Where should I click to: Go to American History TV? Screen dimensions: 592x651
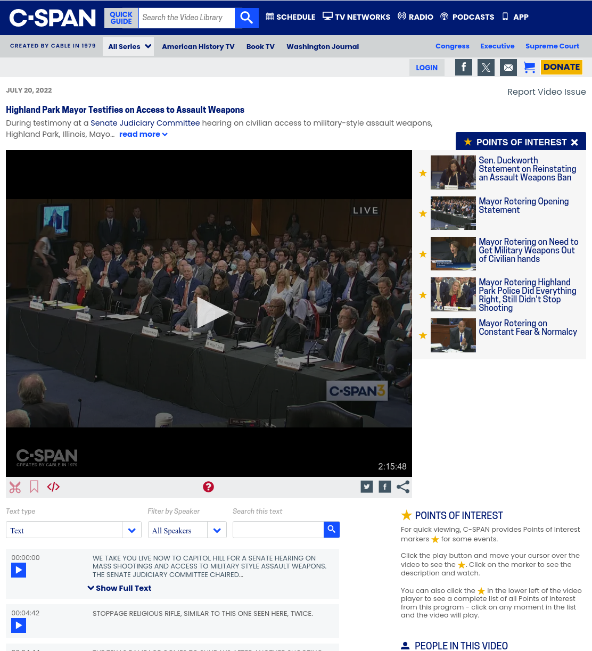(198, 46)
